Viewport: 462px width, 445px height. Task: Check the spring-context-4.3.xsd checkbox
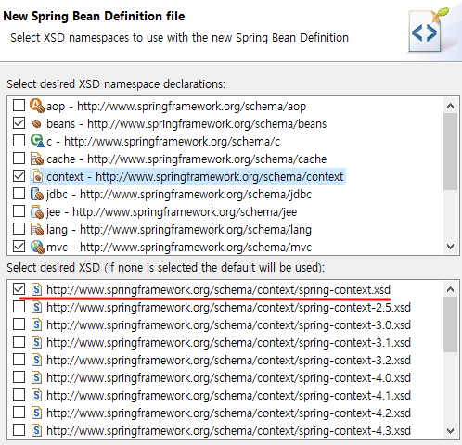pos(19,430)
